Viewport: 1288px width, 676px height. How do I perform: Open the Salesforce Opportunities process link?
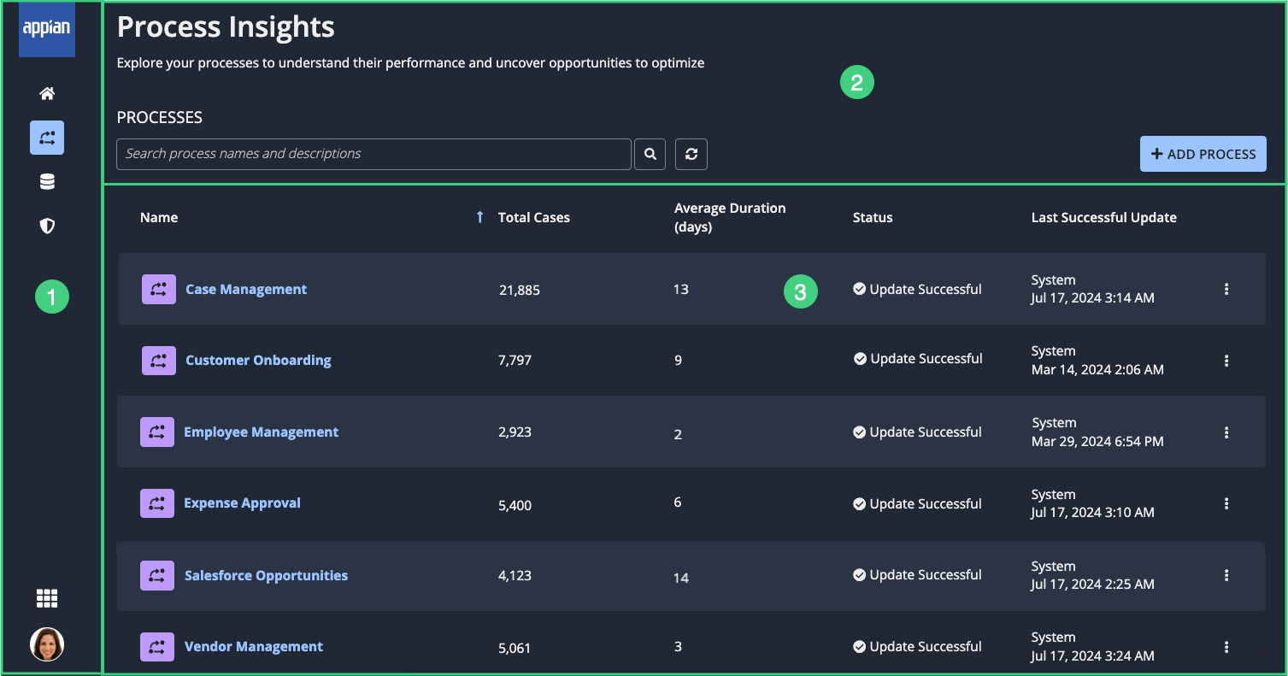267,575
